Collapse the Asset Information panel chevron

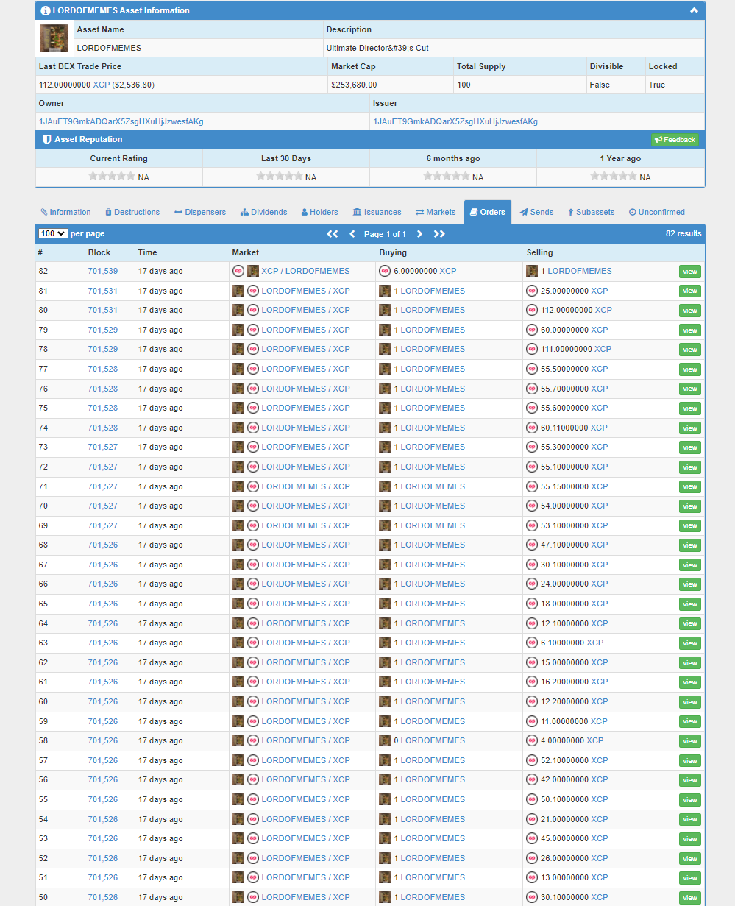pos(694,11)
